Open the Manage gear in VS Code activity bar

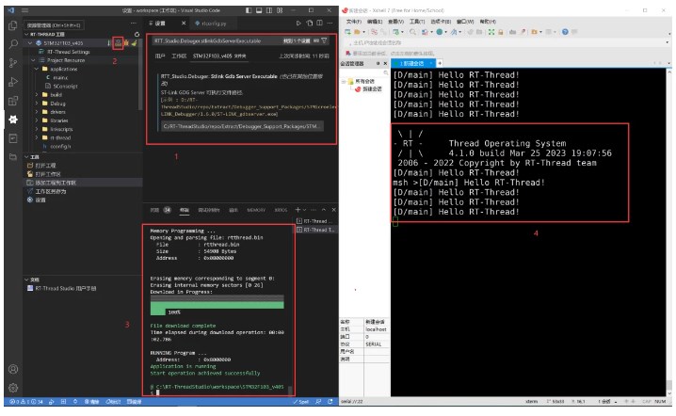pyautogui.click(x=13, y=388)
